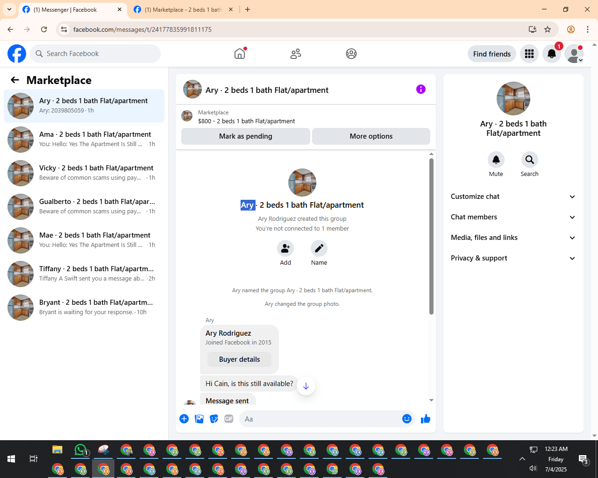Jump to latest message down arrow
The height and width of the screenshot is (478, 598).
coord(306,386)
